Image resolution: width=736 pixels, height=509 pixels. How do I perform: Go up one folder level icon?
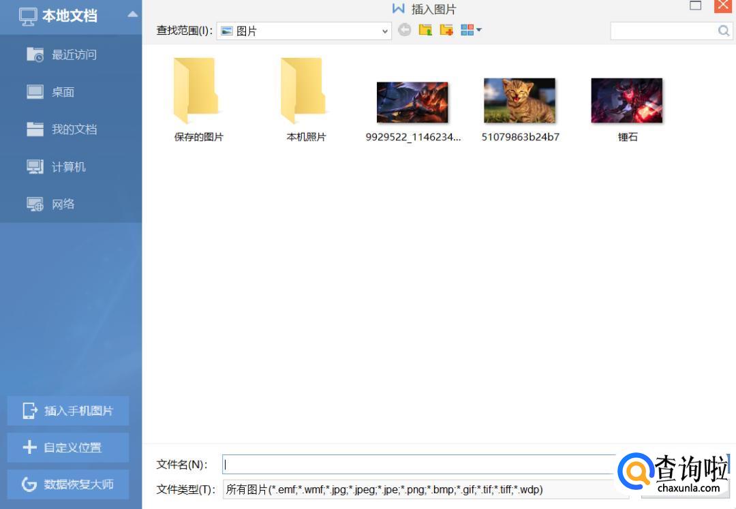(x=425, y=30)
